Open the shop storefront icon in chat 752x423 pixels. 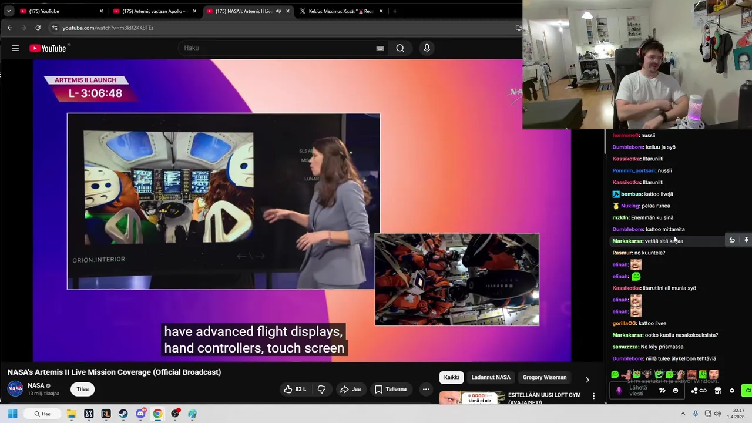click(x=717, y=391)
